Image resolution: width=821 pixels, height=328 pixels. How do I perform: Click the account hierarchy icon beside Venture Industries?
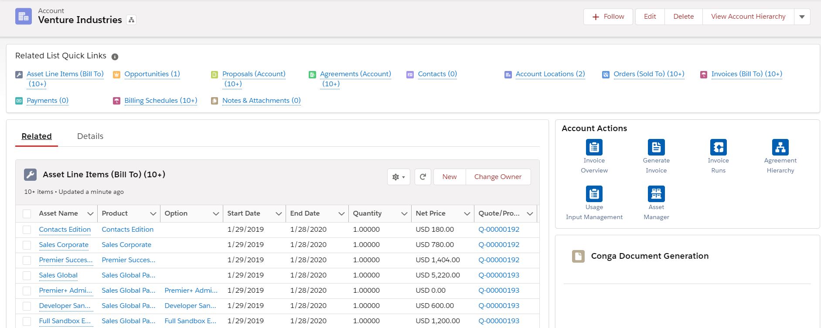click(x=131, y=20)
